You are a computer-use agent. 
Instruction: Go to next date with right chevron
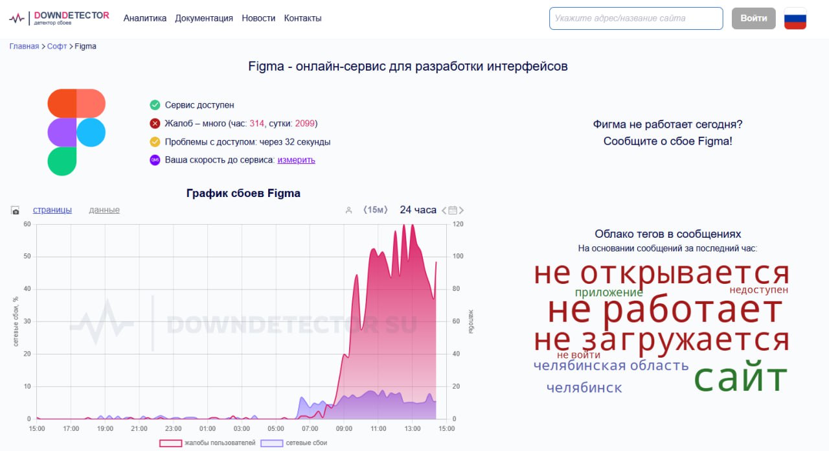461,211
